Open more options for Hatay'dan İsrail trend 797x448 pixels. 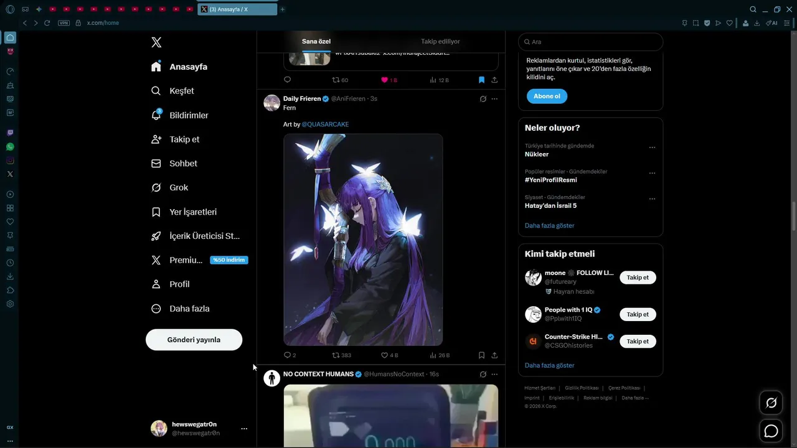pos(652,198)
